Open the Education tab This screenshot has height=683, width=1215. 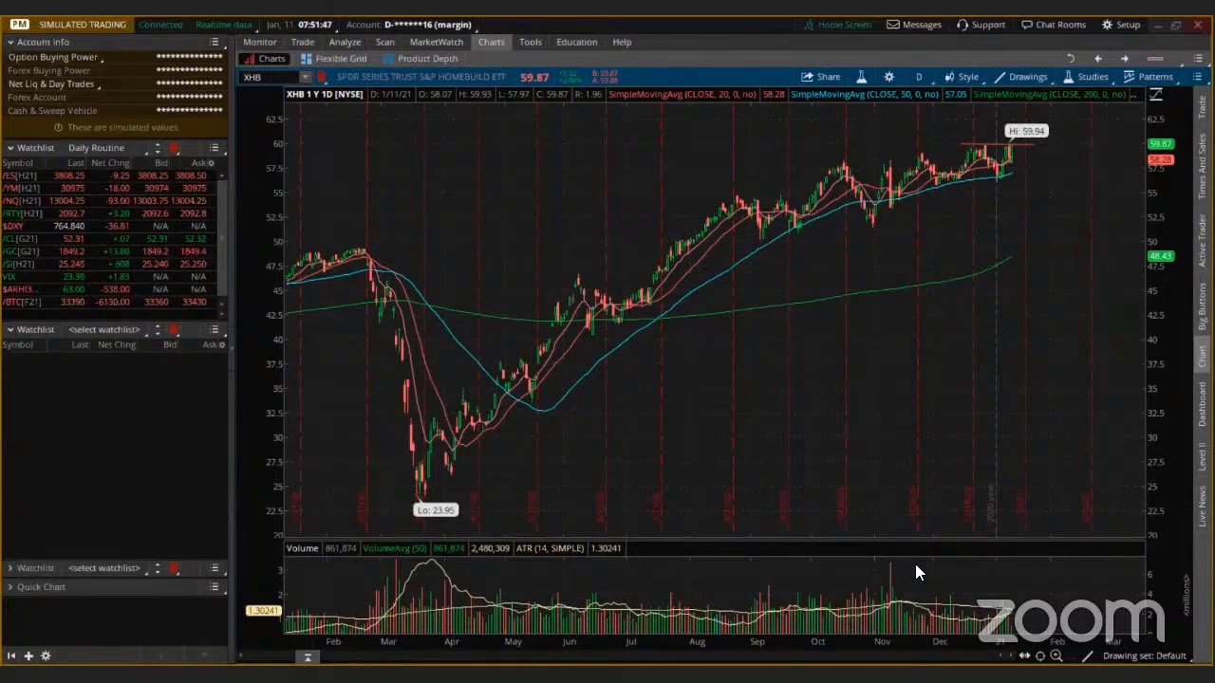(577, 42)
